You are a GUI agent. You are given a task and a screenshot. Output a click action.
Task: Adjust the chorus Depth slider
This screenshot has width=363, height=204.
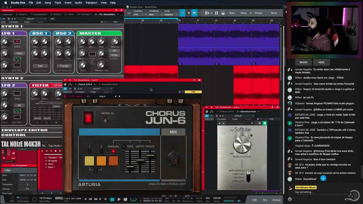[140, 160]
